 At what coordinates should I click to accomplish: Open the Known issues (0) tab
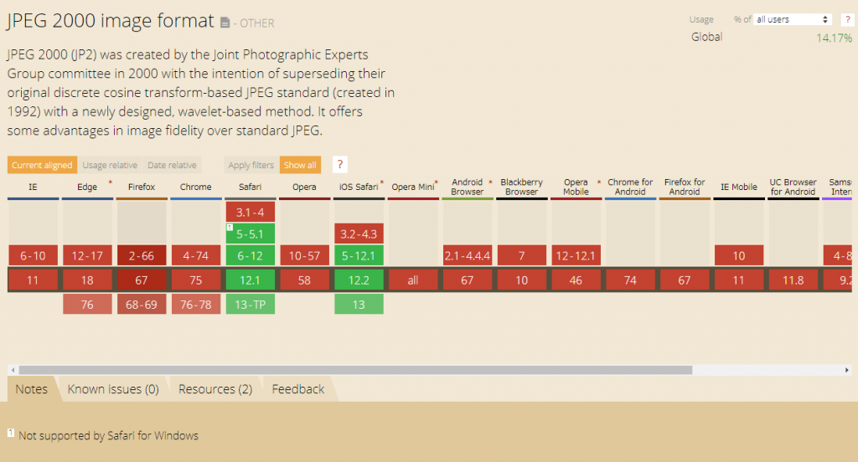113,388
